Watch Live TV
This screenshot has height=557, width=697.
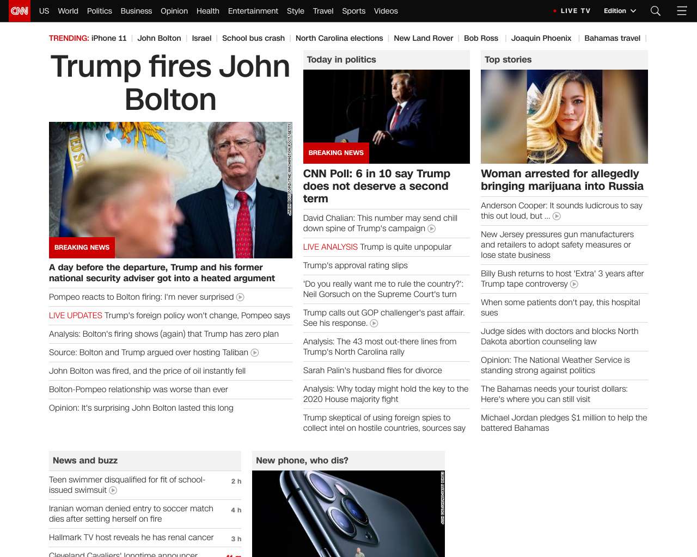point(576,11)
